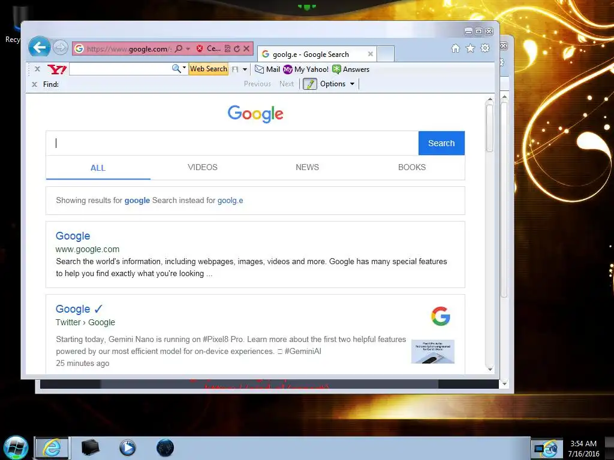Open the dark globe taskbar icon
Screen dimensions: 614x460
(165, 448)
